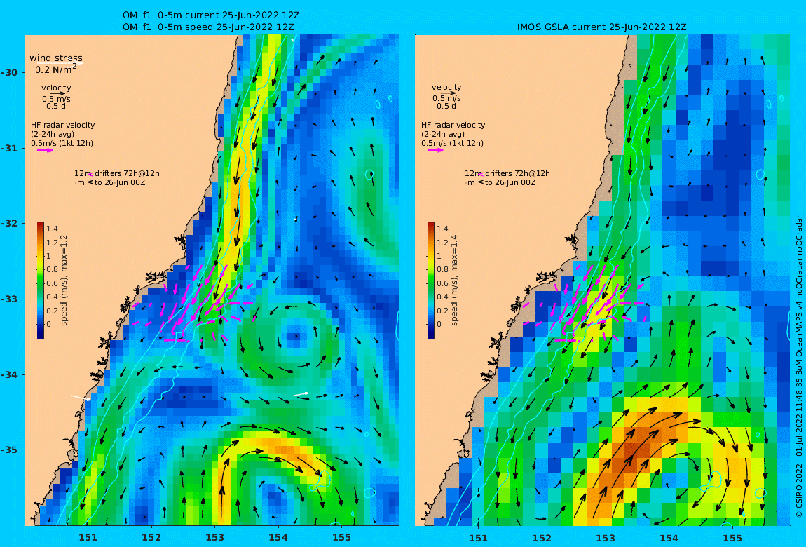The width and height of the screenshot is (806, 547).
Task: Click the black velocity legend arrow in right map
Action: pyautogui.click(x=448, y=93)
